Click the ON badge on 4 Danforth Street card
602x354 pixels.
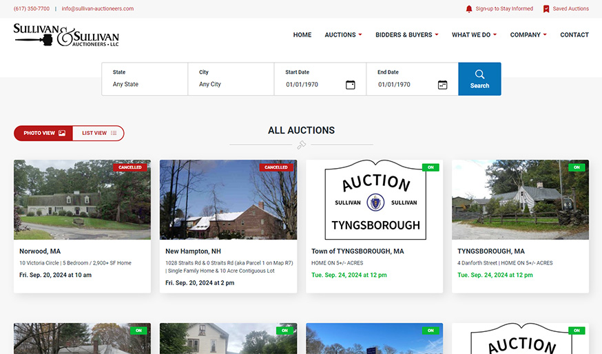[x=577, y=167]
